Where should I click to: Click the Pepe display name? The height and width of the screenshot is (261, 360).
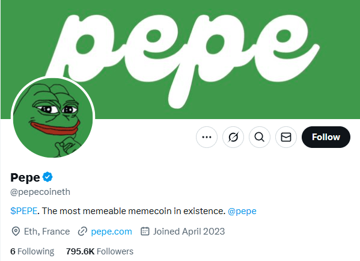(25, 177)
